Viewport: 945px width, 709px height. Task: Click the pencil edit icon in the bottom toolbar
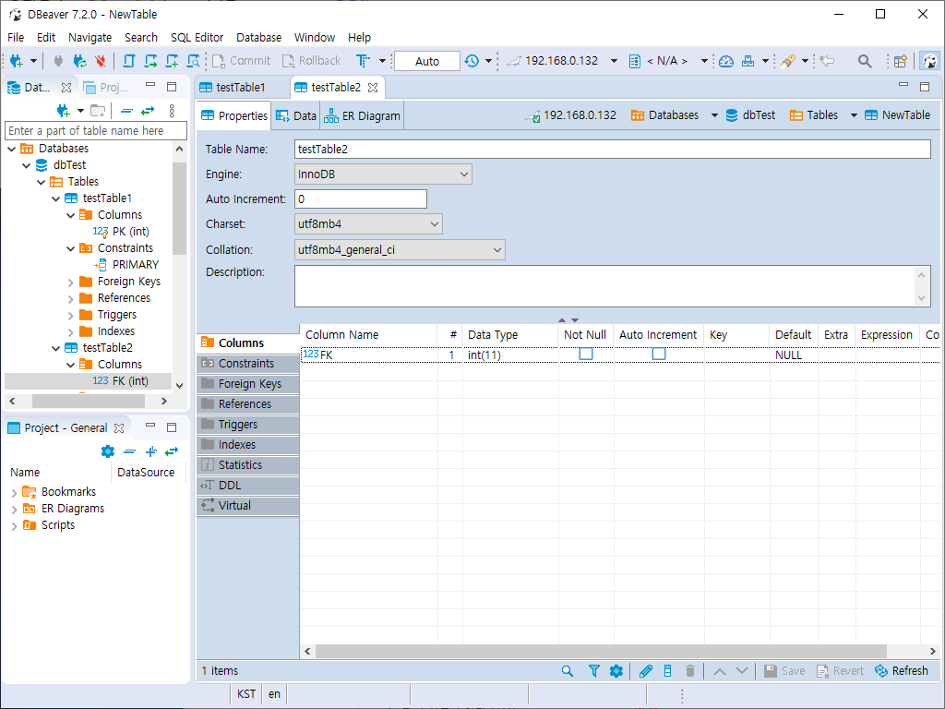[x=646, y=671]
